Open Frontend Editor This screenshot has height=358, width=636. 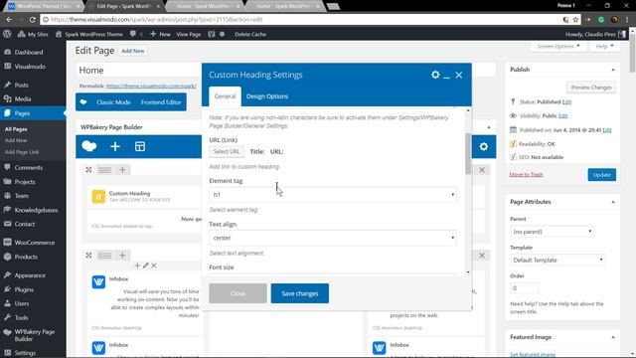click(x=161, y=101)
